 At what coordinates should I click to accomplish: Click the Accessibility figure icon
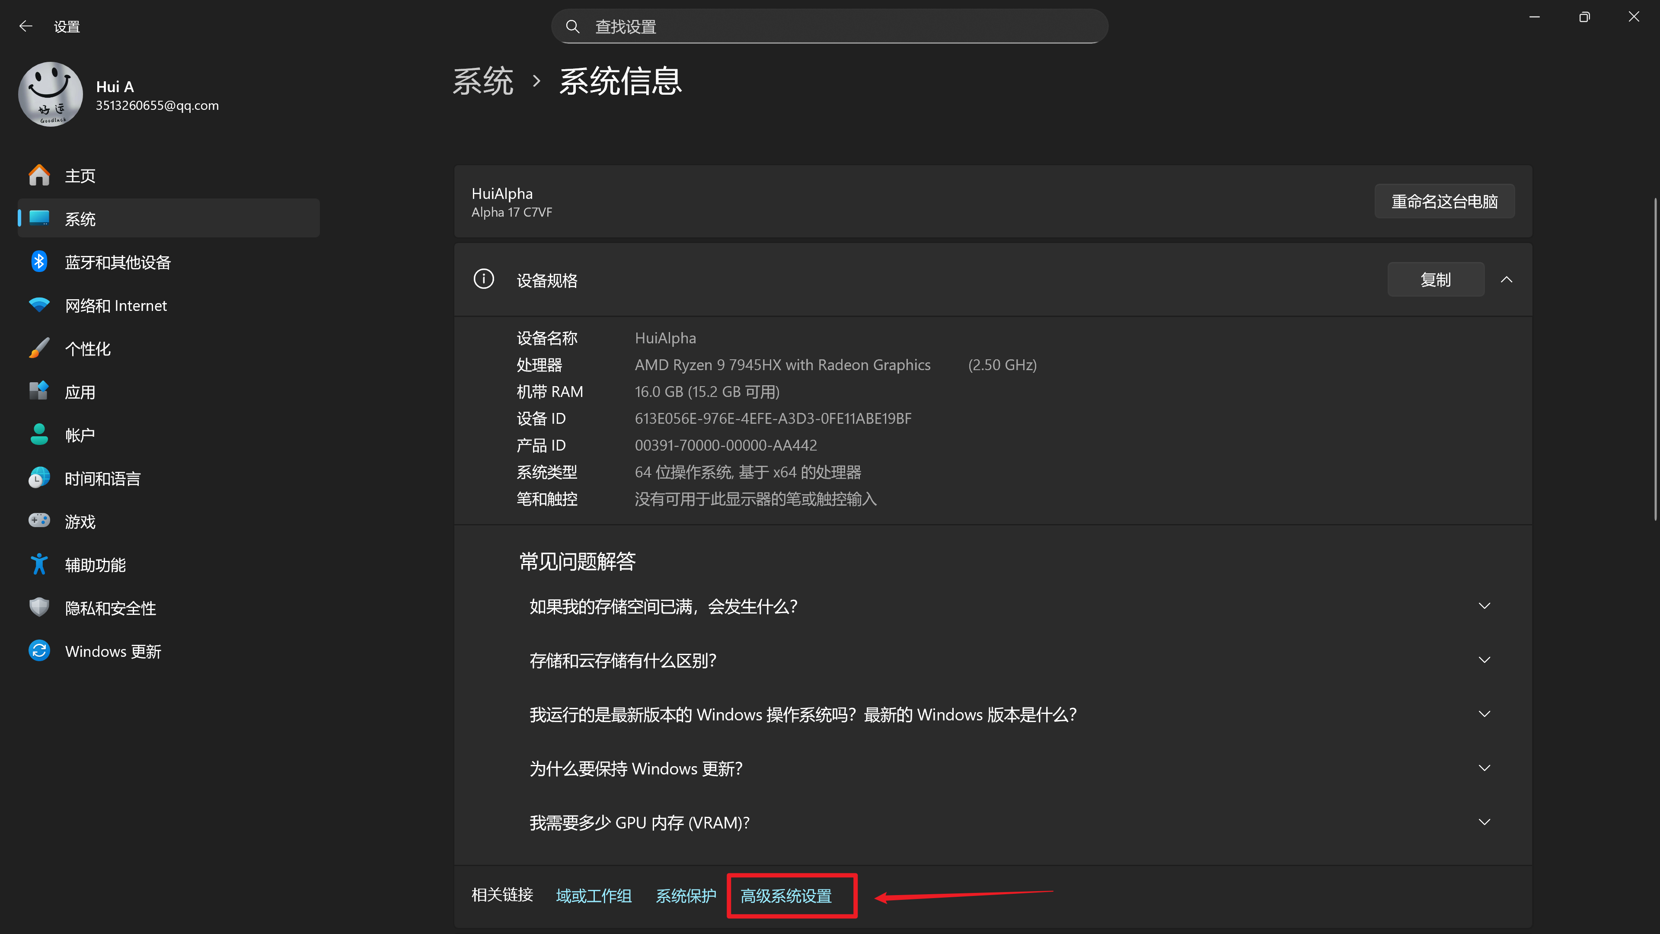[39, 564]
